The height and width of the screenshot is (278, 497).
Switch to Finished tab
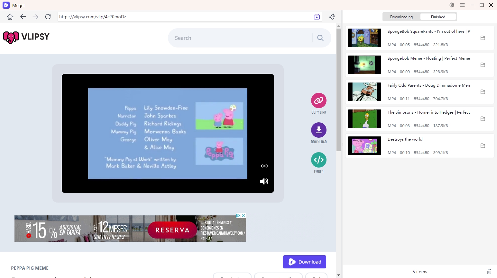[x=438, y=17]
